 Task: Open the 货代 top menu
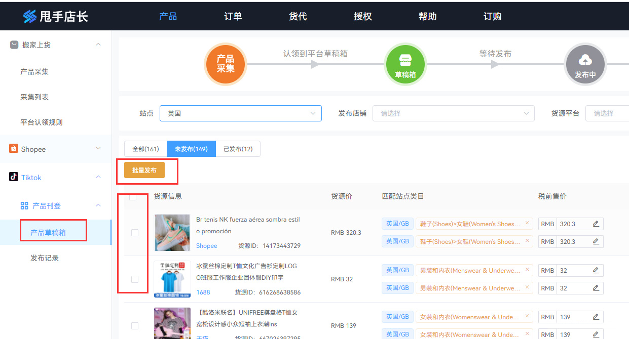click(x=298, y=16)
